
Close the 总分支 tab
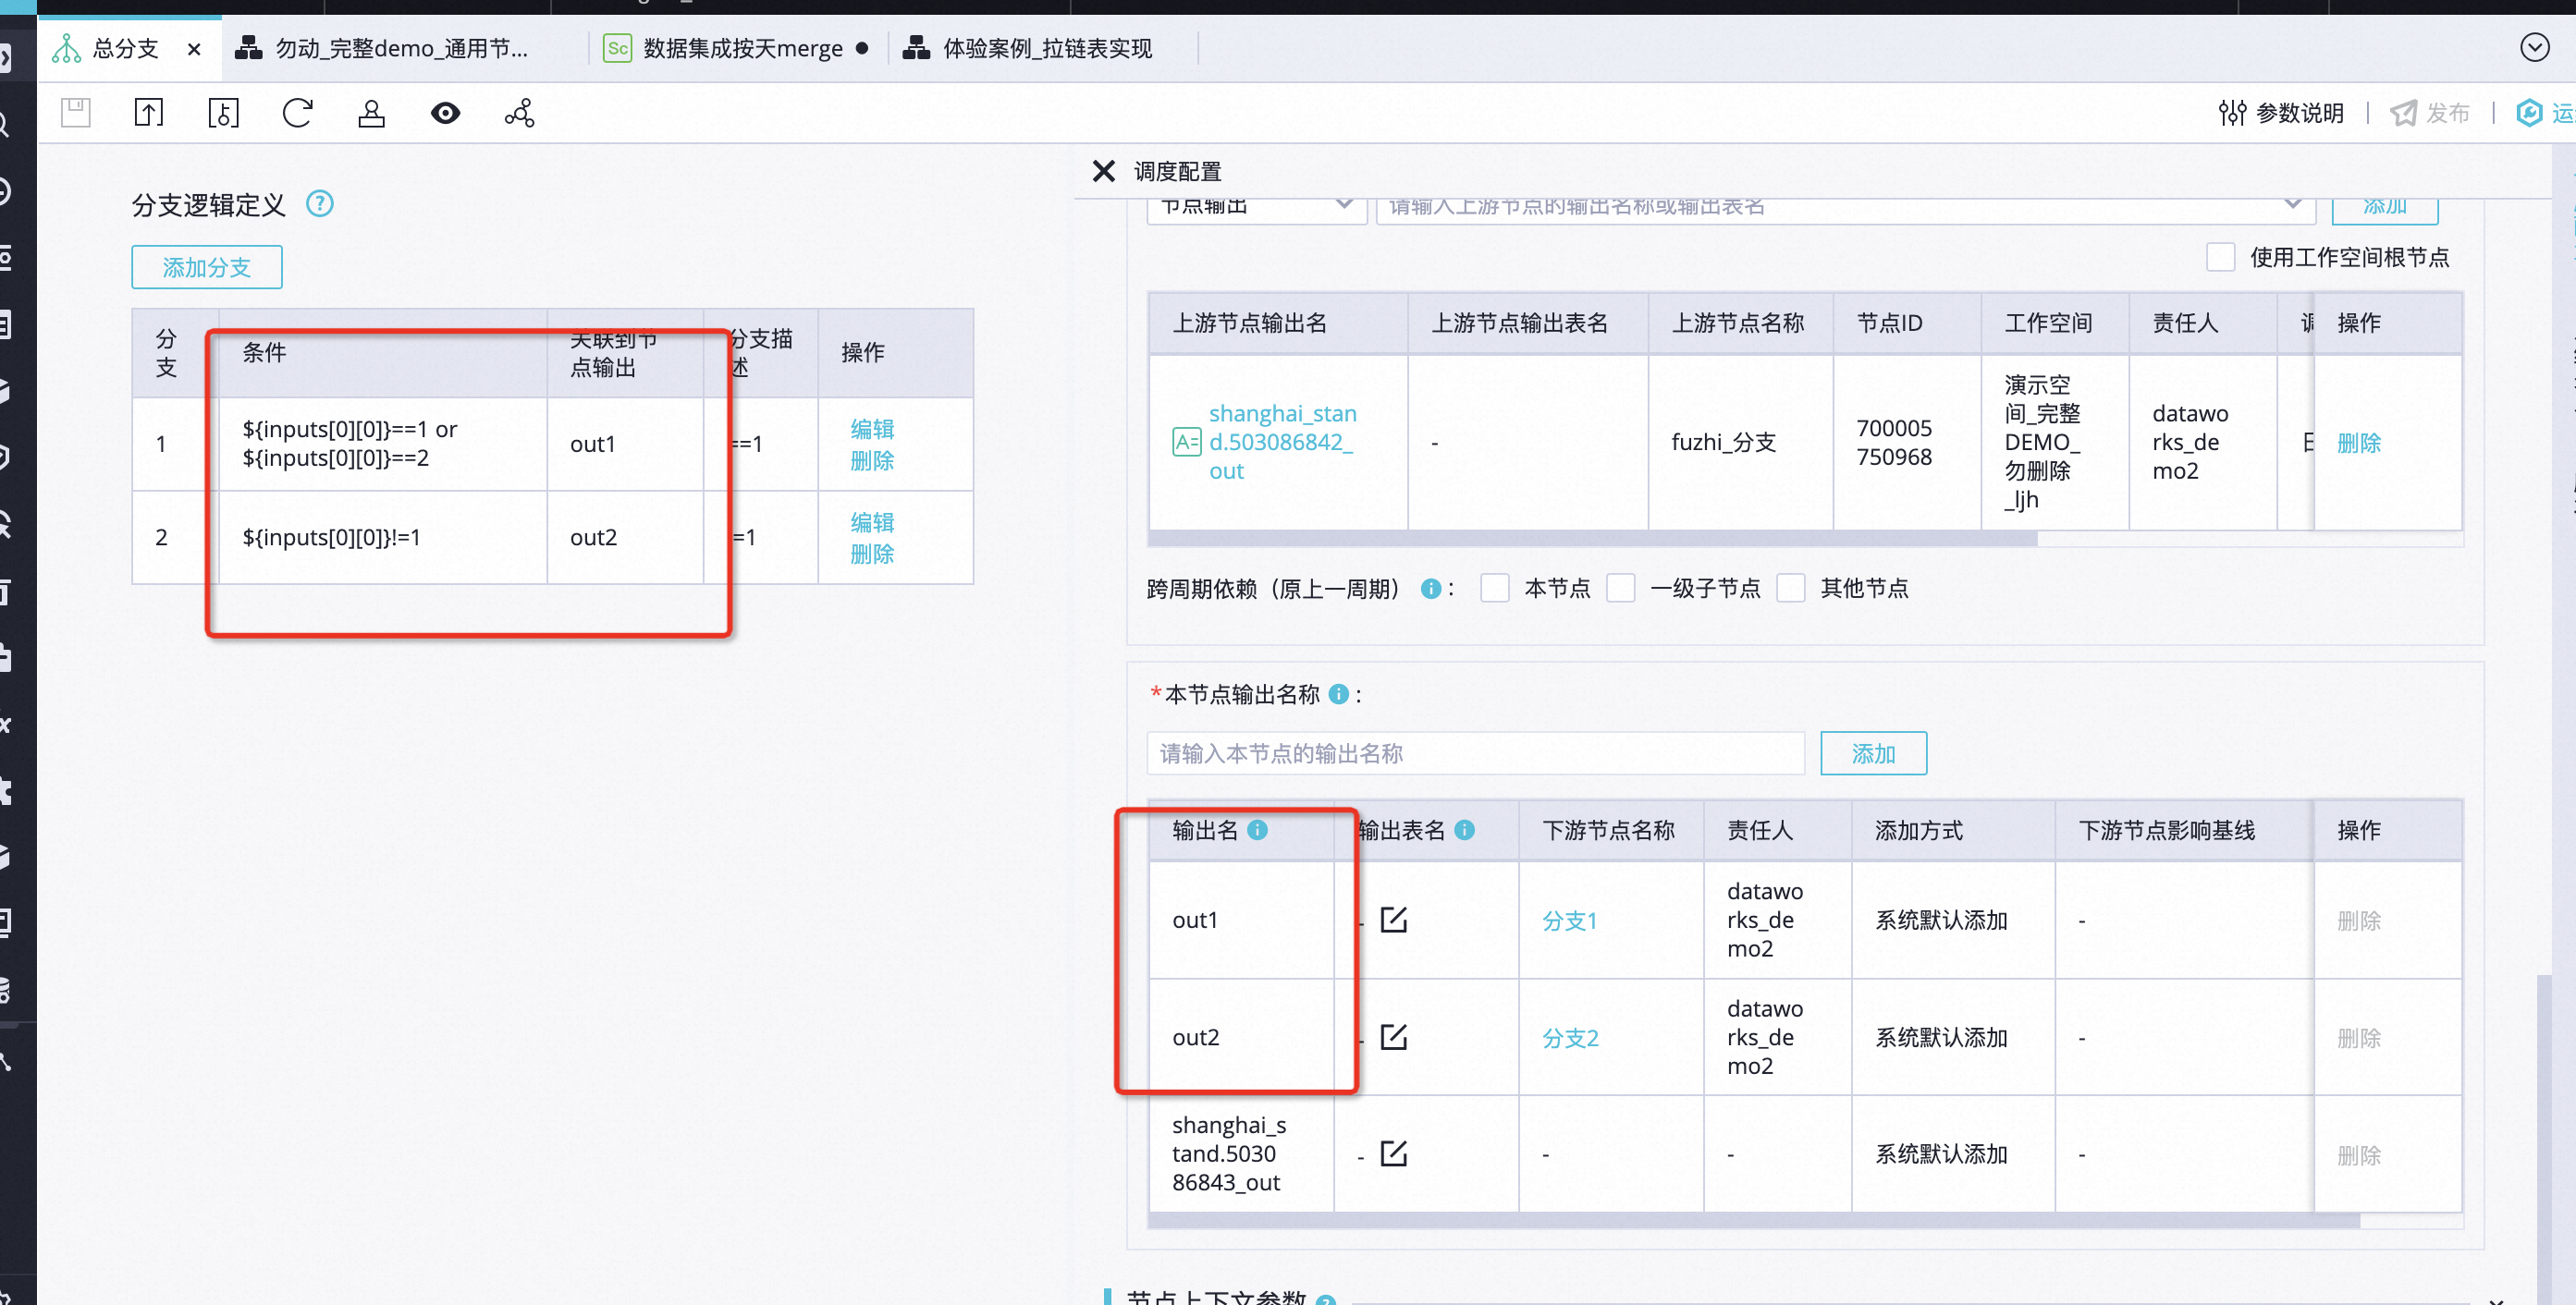pos(194,48)
